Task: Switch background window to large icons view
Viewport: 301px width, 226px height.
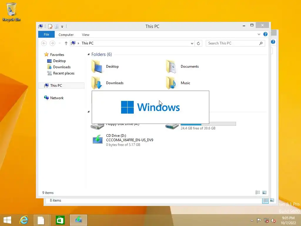Action: [272, 200]
